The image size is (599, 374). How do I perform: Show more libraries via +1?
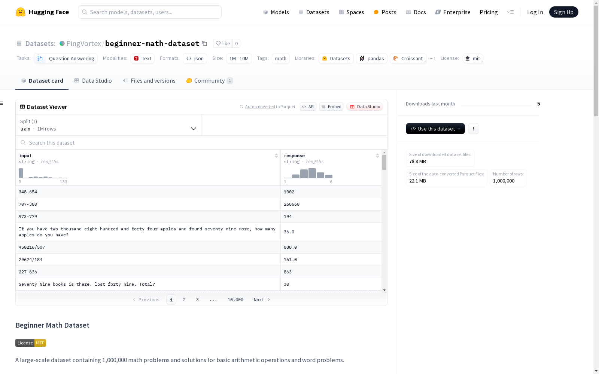pyautogui.click(x=433, y=59)
